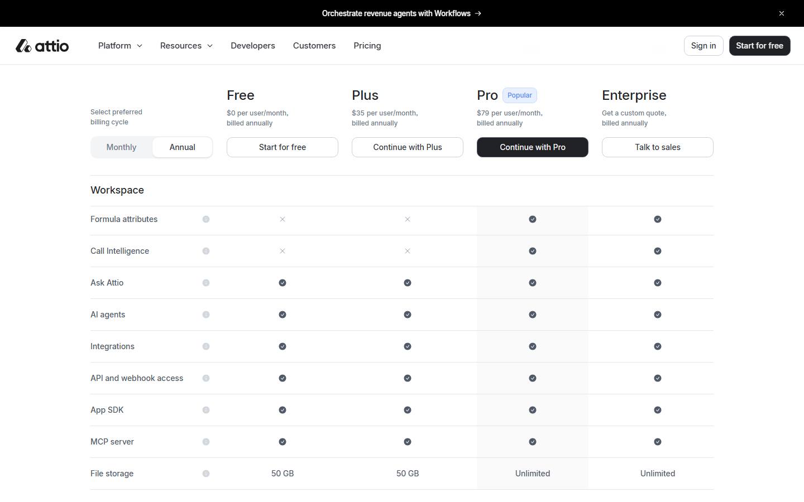Click the Workspace section heading

[x=117, y=190]
